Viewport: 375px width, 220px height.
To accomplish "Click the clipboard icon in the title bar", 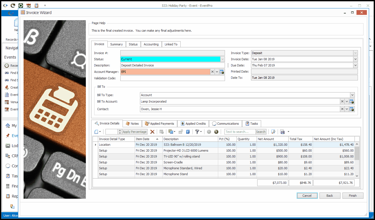I will (x=36, y=5).
